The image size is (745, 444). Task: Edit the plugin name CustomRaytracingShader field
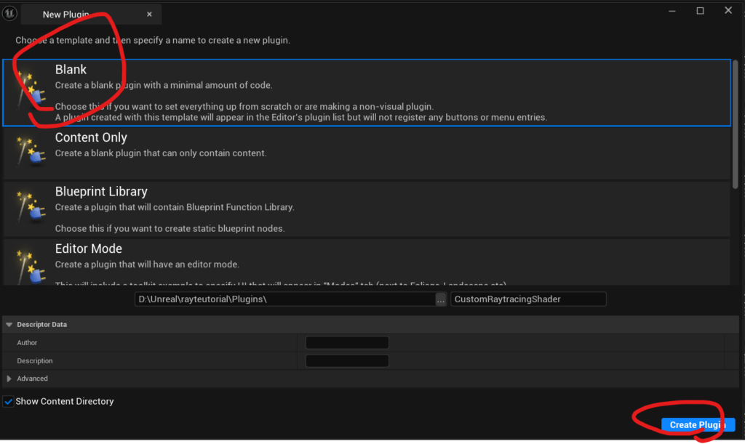coord(527,299)
